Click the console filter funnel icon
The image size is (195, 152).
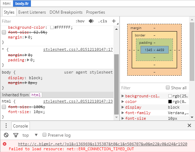pos(16,135)
